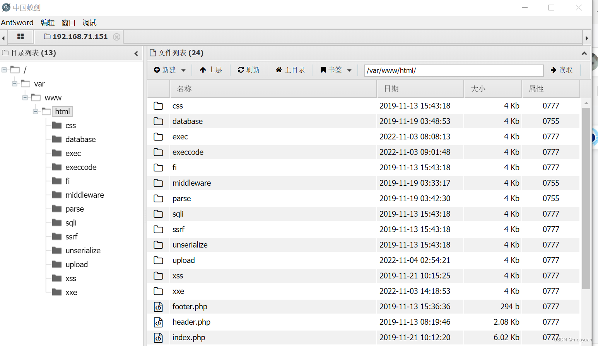Open the 窗口 menu
The height and width of the screenshot is (346, 598).
68,22
